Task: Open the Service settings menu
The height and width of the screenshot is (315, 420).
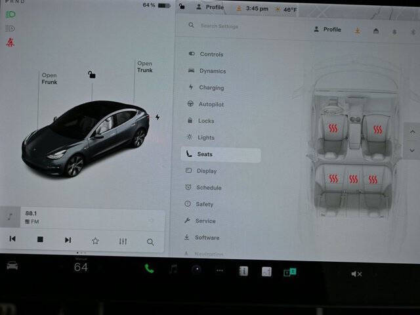Action: point(199,220)
